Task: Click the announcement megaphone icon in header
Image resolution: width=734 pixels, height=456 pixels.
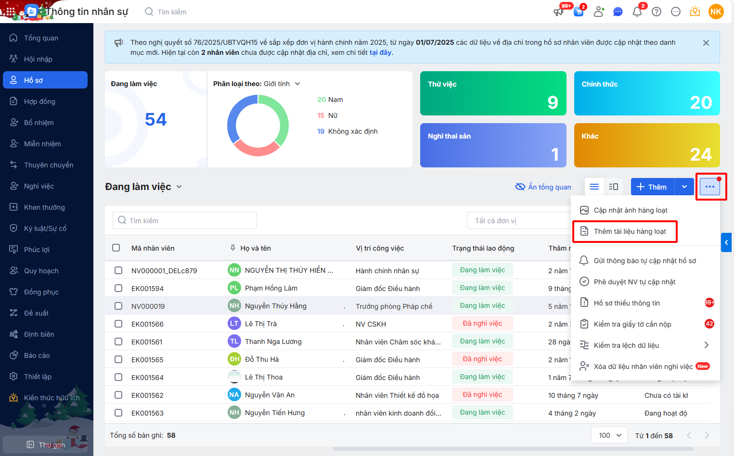Action: tap(558, 12)
